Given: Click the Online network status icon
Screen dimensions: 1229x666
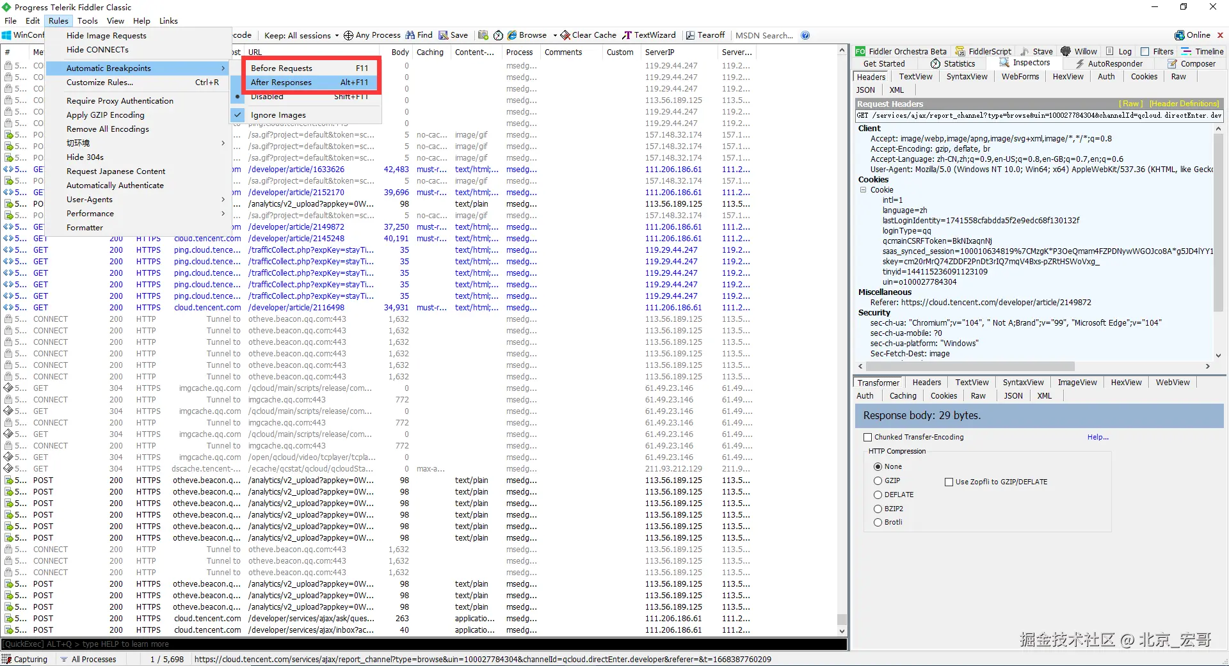Looking at the screenshot, I should coord(1179,35).
